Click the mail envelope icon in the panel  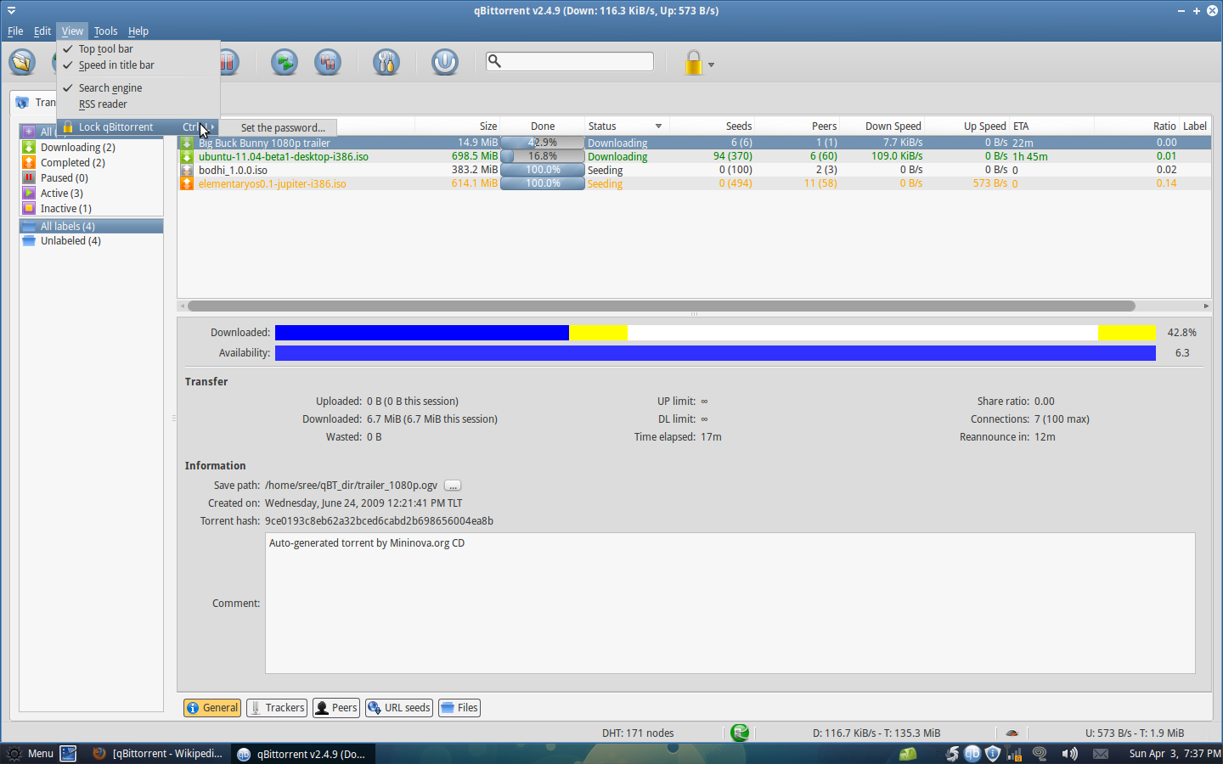(x=1101, y=754)
